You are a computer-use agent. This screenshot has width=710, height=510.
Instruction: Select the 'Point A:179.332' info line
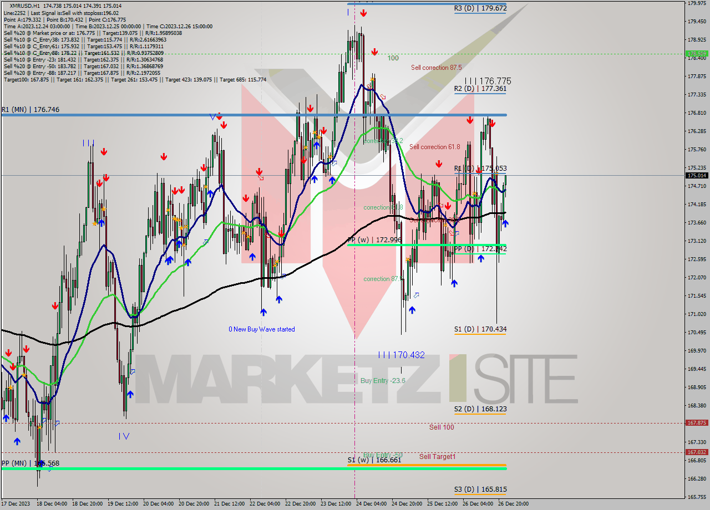click(64, 19)
